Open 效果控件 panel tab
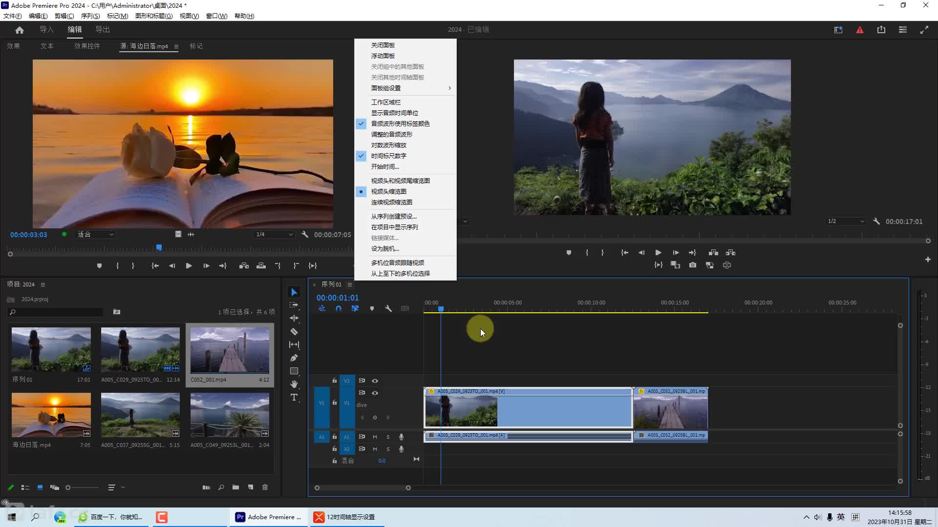Screen dimensions: 938x527 point(87,46)
